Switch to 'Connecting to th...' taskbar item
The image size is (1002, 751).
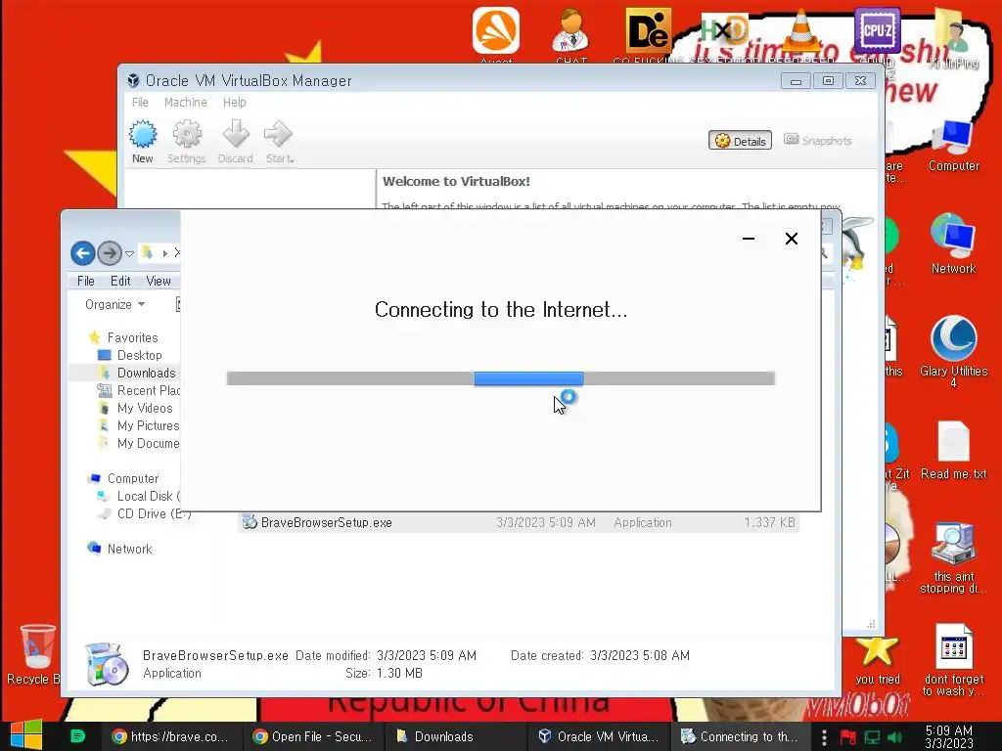pos(740,736)
